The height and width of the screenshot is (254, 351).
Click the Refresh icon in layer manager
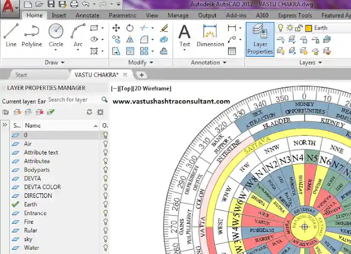[89, 112]
